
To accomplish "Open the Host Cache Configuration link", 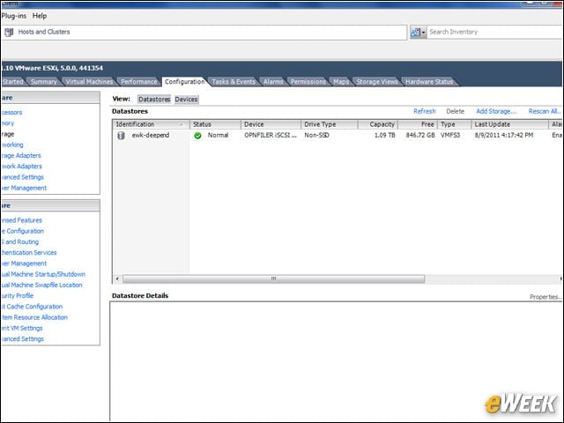I will (32, 307).
